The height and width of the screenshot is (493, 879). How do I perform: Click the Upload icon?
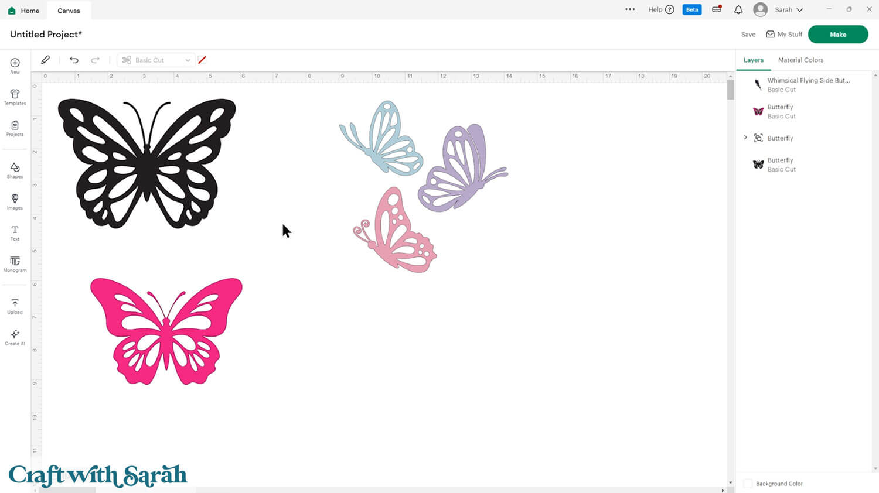point(15,303)
